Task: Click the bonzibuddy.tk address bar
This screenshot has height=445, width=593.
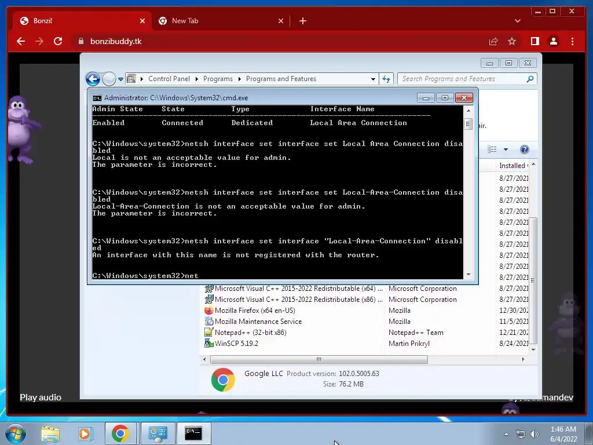Action: click(x=278, y=41)
